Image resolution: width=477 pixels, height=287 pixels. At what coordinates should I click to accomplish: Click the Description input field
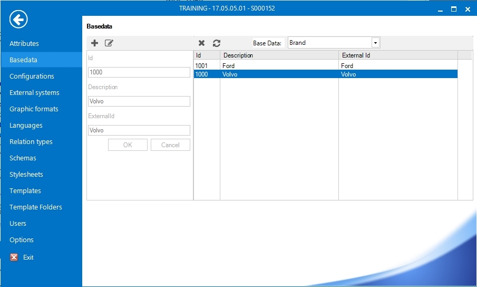(x=139, y=101)
